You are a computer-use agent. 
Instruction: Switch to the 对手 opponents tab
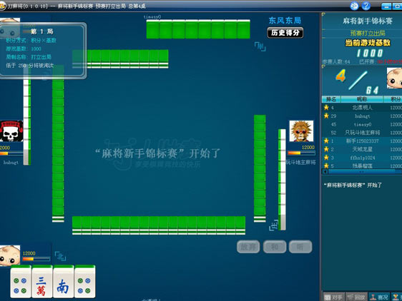tap(333, 297)
